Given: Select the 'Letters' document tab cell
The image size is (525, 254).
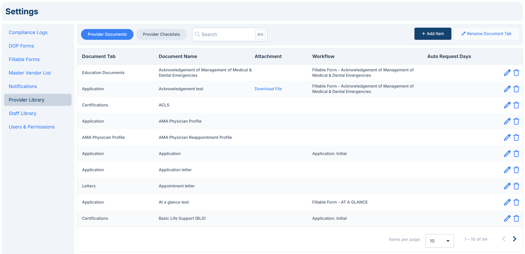Looking at the screenshot, I should tap(89, 186).
